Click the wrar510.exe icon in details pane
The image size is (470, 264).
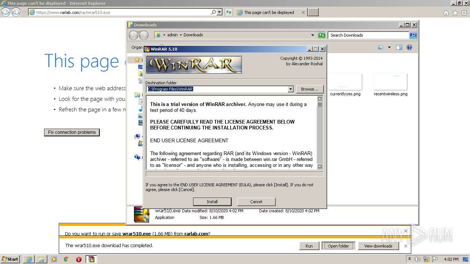141,214
